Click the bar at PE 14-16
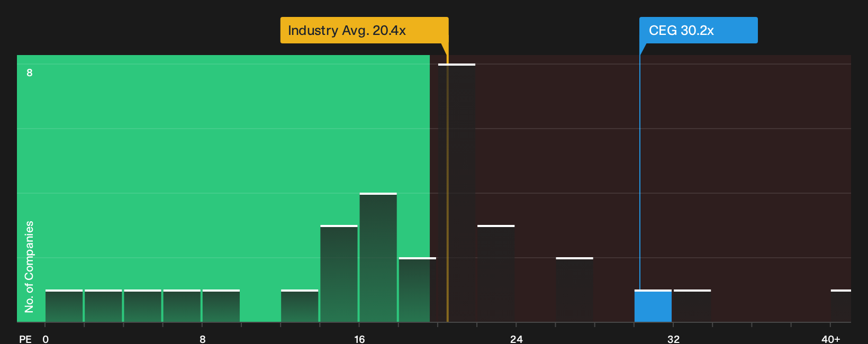Image resolution: width=868 pixels, height=344 pixels. pyautogui.click(x=339, y=274)
